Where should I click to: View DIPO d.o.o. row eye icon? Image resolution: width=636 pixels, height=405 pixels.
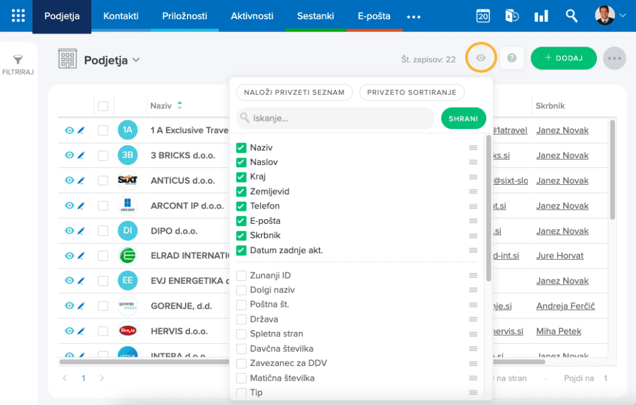coord(69,231)
